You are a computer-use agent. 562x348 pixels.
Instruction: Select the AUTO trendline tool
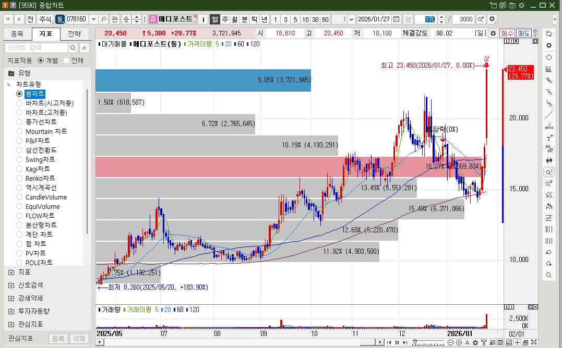click(549, 126)
